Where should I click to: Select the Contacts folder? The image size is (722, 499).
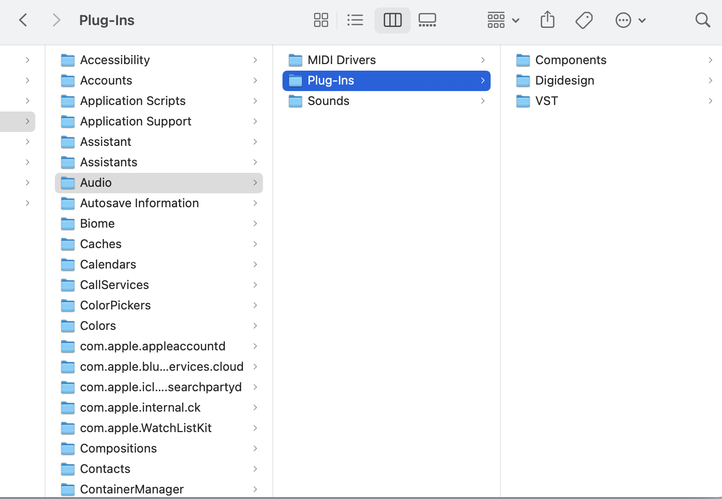click(159, 469)
